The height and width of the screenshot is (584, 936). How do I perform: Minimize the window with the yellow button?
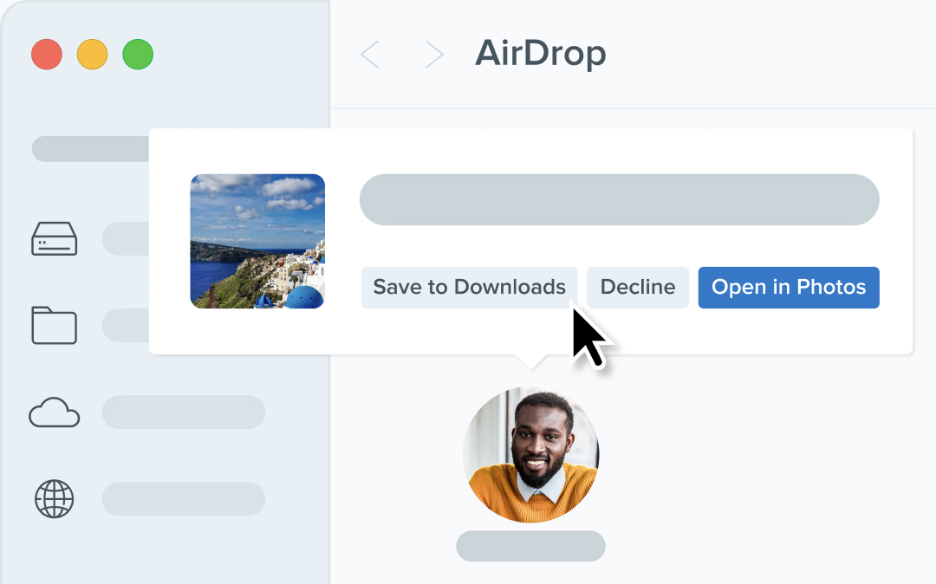pyautogui.click(x=93, y=55)
